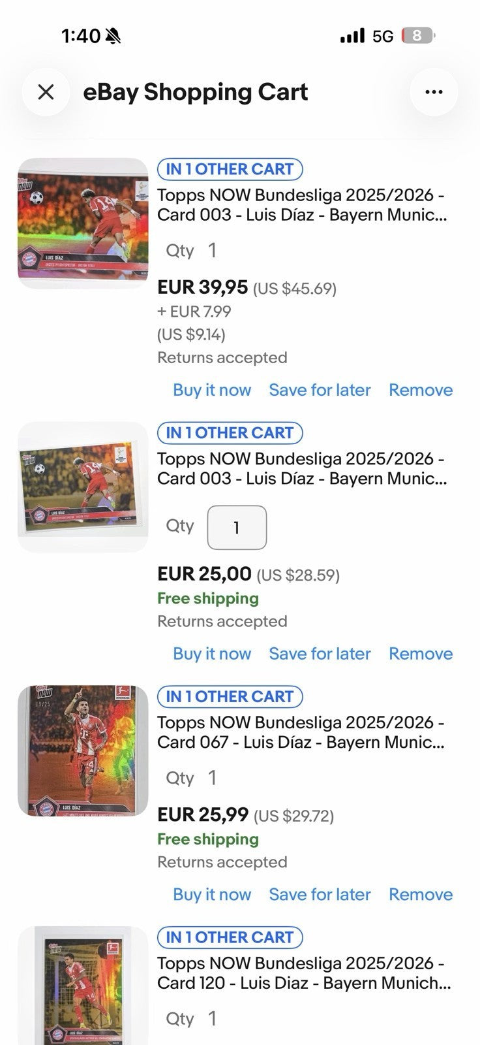Edit the quantity box on the EUR 25,00 item
Image resolution: width=480 pixels, height=1045 pixels.
[x=237, y=528]
